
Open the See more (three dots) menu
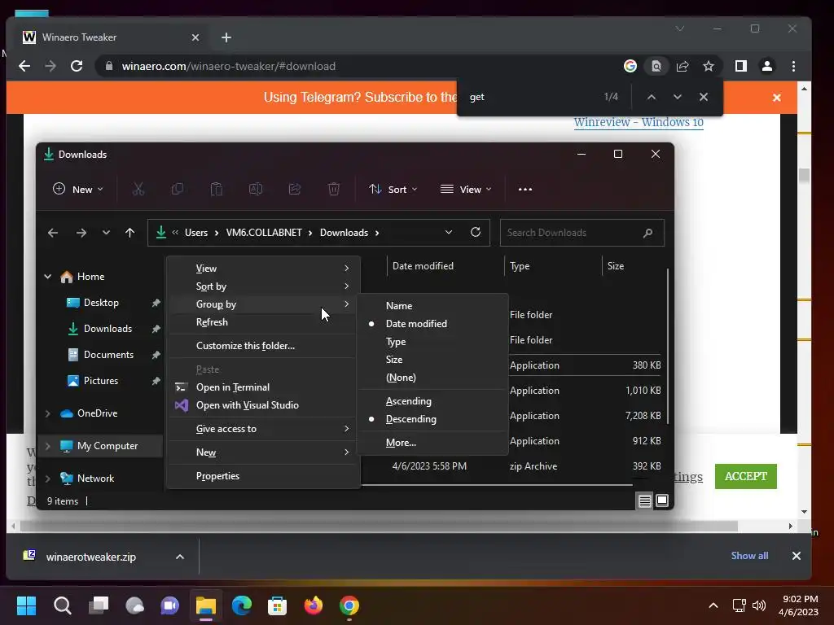point(525,189)
